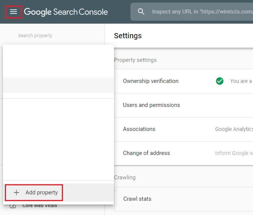This screenshot has height=215, width=253.
Task: Click the green ownership verified checkmark
Action: pos(220,81)
